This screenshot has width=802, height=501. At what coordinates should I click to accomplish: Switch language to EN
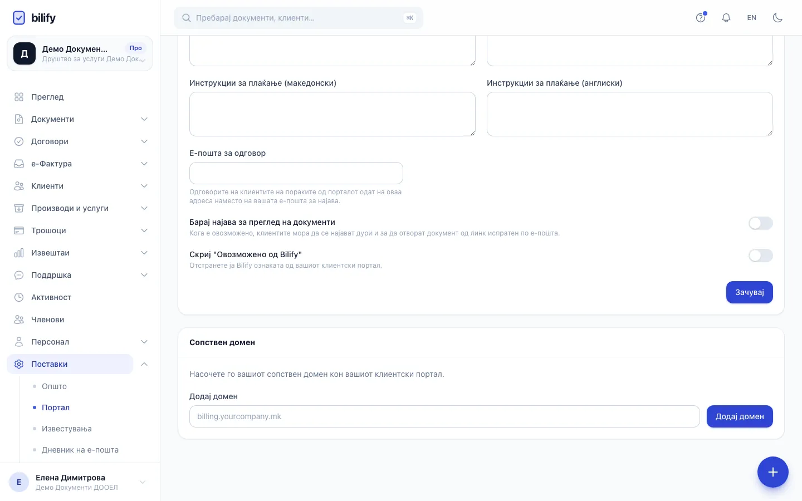[751, 18]
